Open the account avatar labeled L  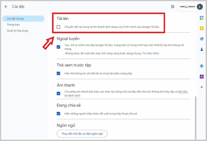200,7
